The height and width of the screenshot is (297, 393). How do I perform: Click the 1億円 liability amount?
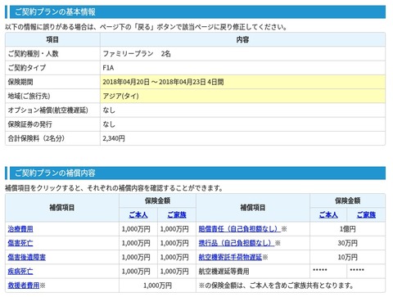pyautogui.click(x=347, y=229)
